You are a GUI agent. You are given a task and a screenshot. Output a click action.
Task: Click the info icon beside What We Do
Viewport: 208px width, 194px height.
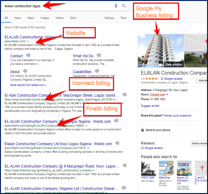[99, 55]
